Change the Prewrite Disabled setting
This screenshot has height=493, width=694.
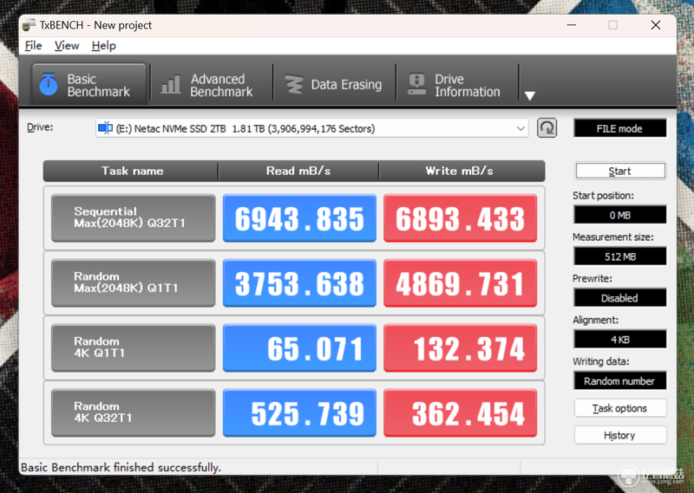coord(619,298)
